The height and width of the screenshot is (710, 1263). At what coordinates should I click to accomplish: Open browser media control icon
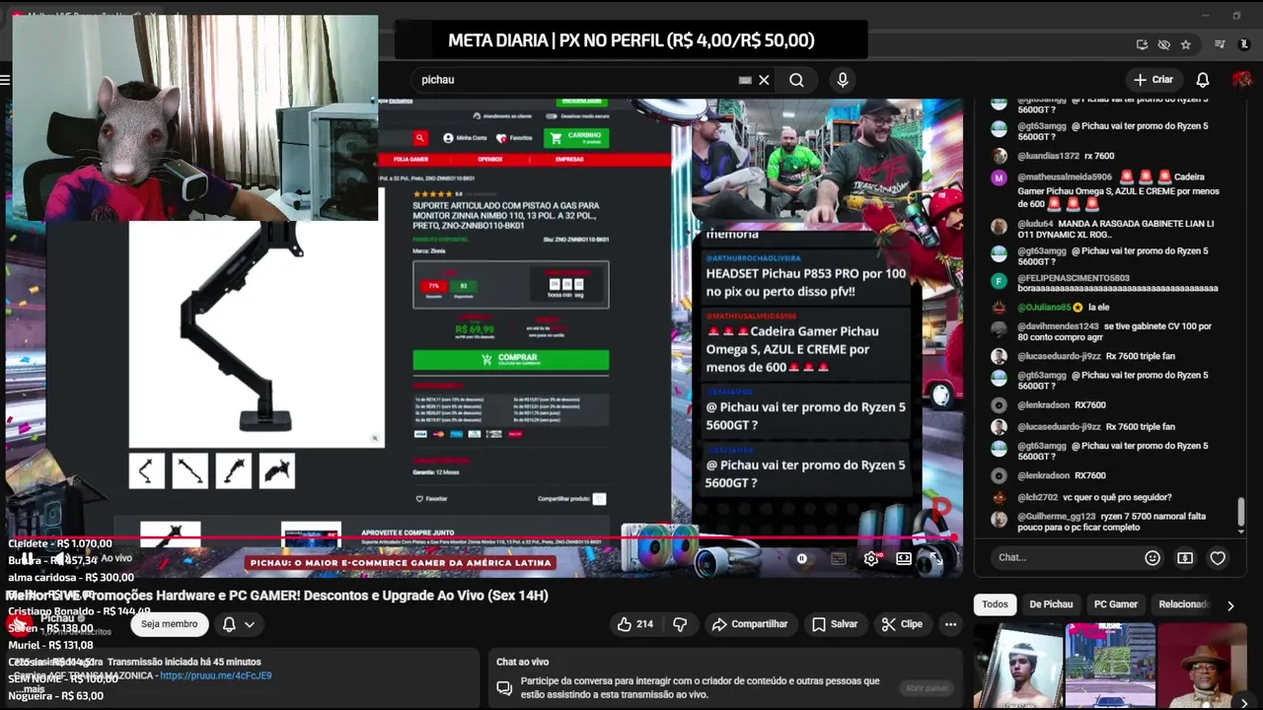(x=1220, y=44)
